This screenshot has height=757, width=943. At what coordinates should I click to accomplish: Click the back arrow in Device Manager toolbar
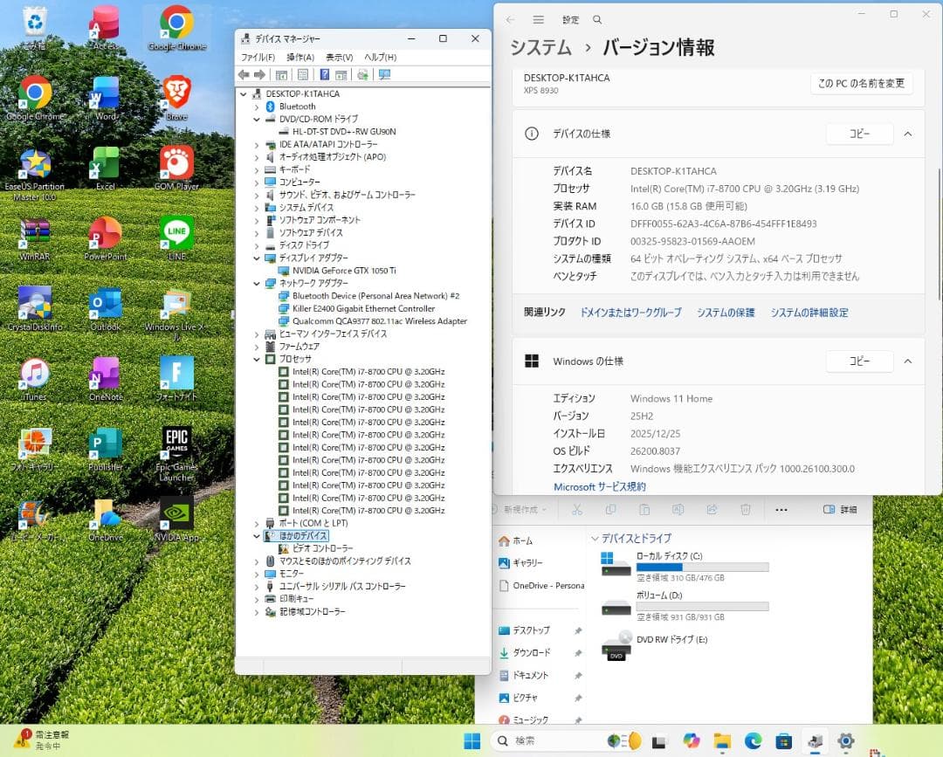(244, 74)
